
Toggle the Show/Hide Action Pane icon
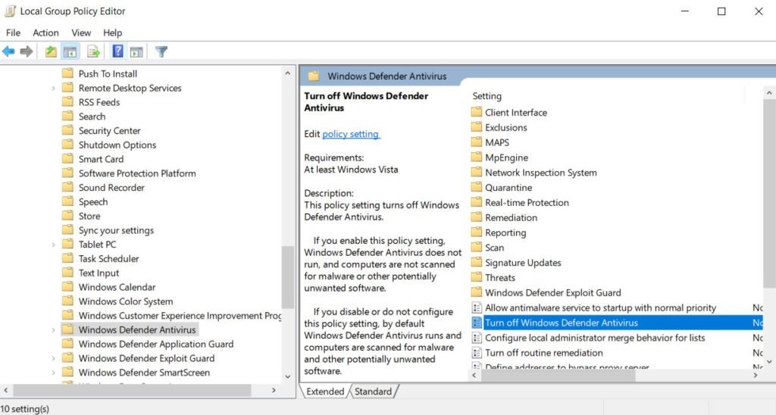136,51
